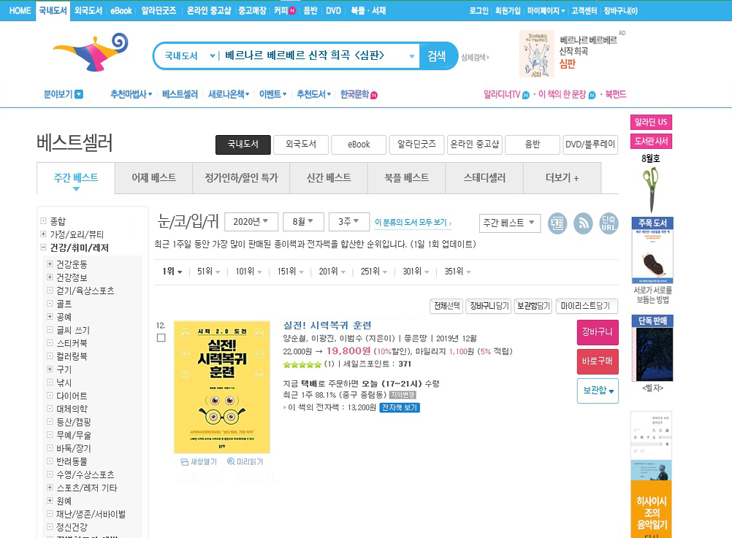Viewport: 732px width, 538px height.
Task: Click the 상세검색 link
Action: 475,58
